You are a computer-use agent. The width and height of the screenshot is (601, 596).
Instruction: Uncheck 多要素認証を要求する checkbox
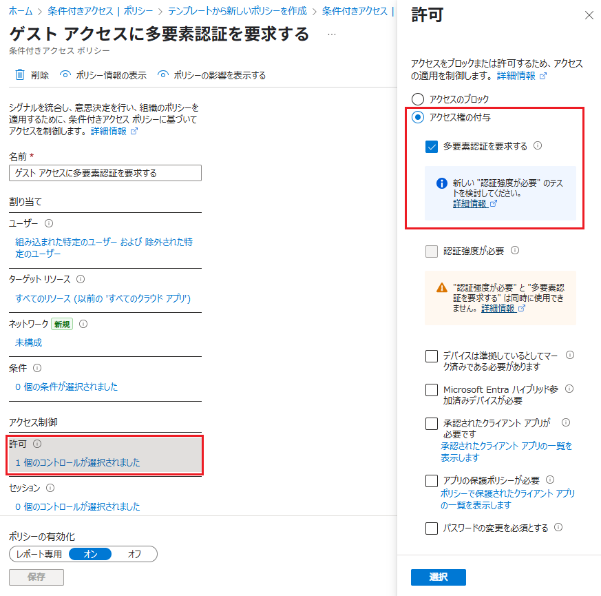pos(432,147)
